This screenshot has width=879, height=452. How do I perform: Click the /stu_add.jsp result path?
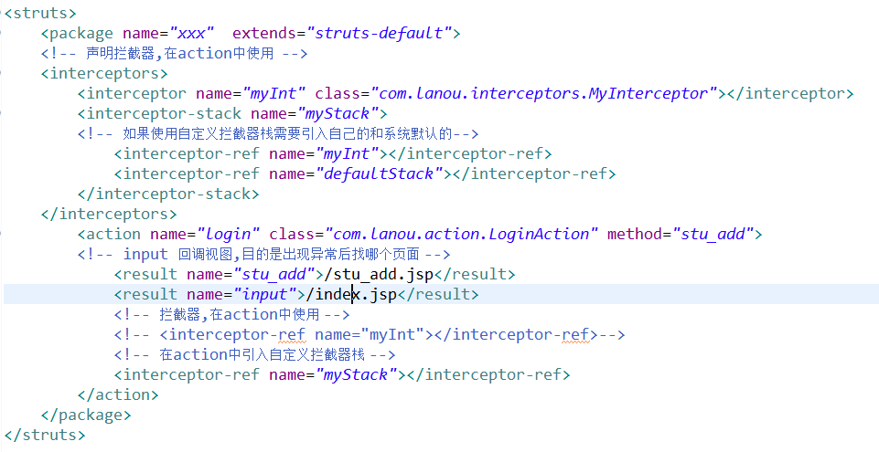click(x=379, y=274)
